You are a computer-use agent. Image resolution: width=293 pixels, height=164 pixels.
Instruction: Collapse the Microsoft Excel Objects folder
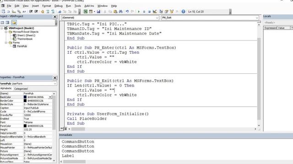(x=6, y=32)
